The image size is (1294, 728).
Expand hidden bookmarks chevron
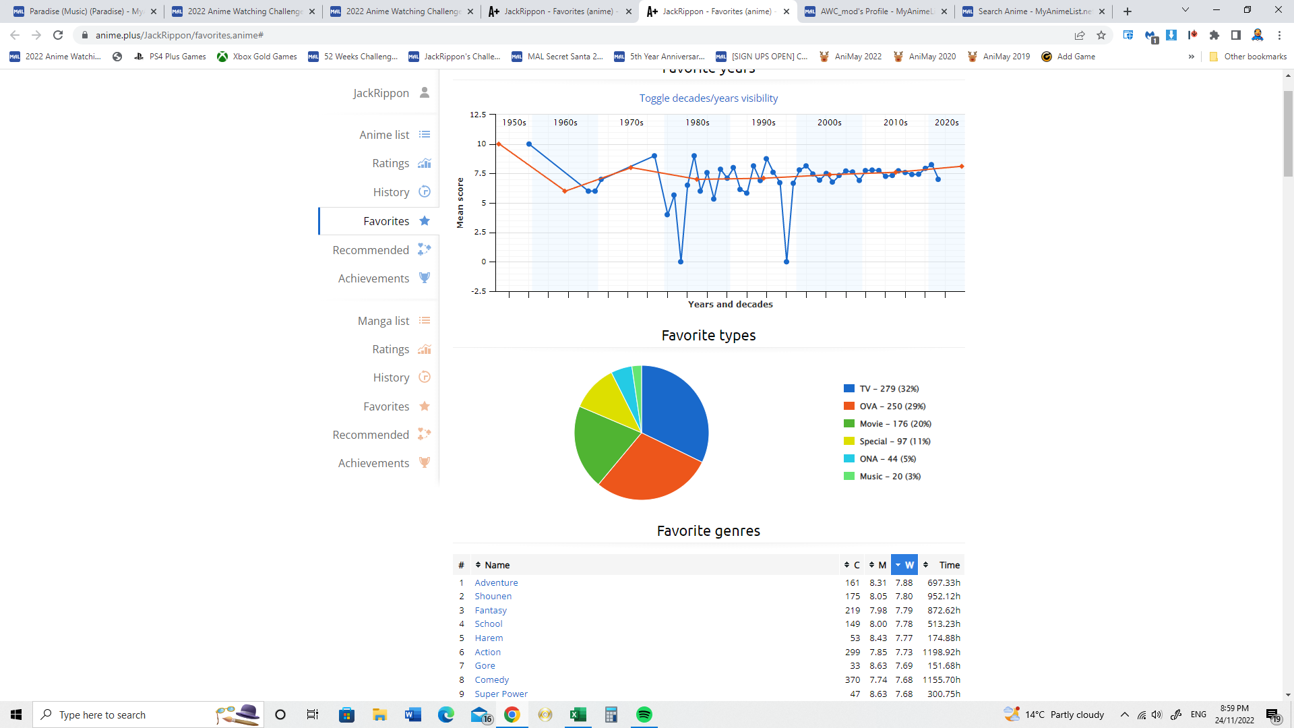click(1191, 57)
